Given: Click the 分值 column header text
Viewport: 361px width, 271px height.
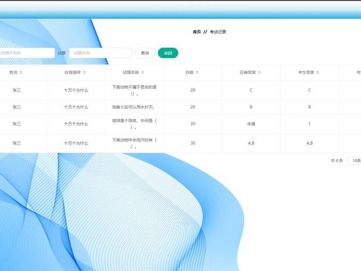Looking at the screenshot, I should point(189,72).
